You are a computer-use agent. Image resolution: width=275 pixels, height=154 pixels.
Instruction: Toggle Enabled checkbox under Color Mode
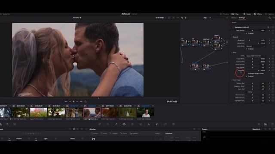tap(246, 49)
